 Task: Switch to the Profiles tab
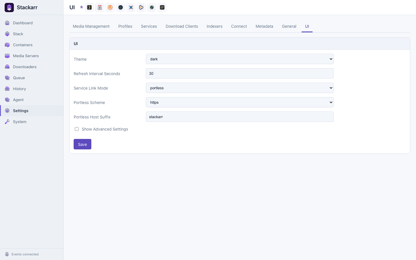point(125,26)
